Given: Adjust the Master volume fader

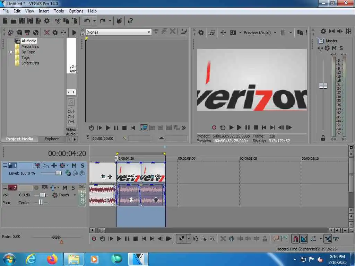Looking at the screenshot, I should [x=323, y=86].
